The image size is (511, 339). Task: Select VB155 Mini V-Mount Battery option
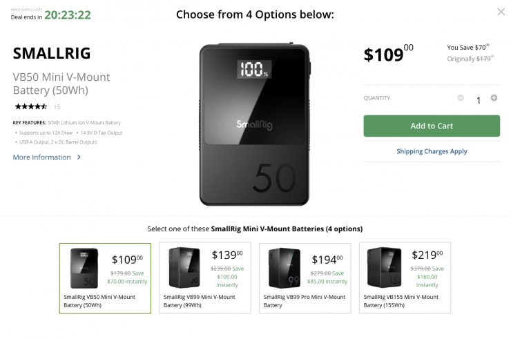coord(405,278)
